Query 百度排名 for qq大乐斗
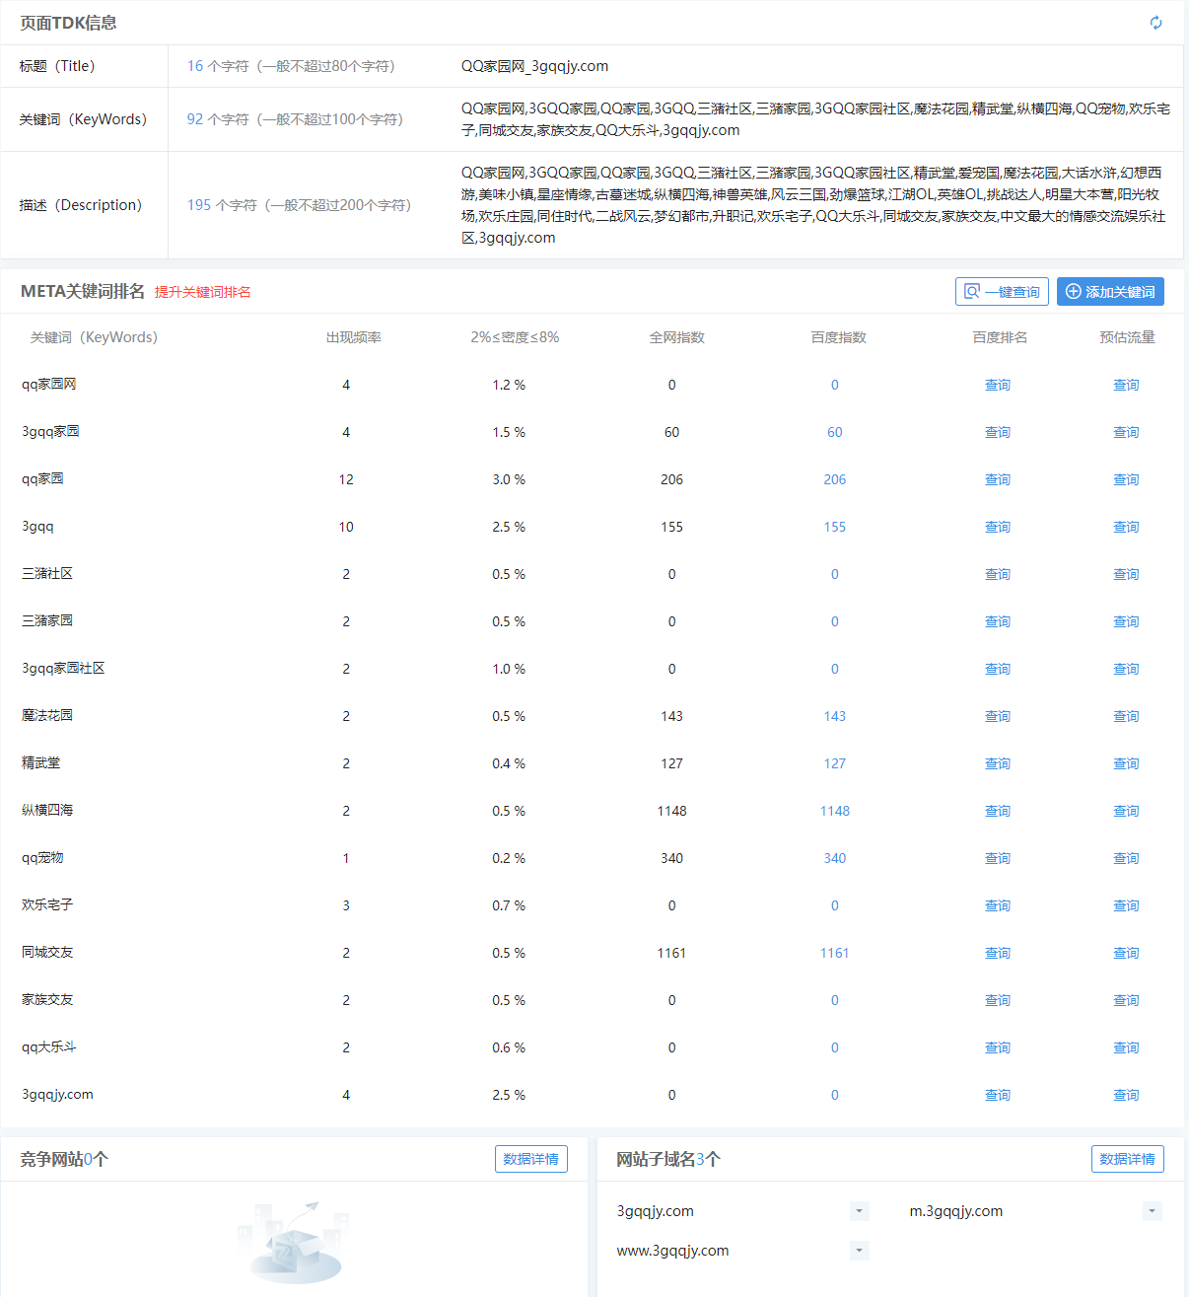Viewport: 1189px width, 1297px height. point(998,1047)
